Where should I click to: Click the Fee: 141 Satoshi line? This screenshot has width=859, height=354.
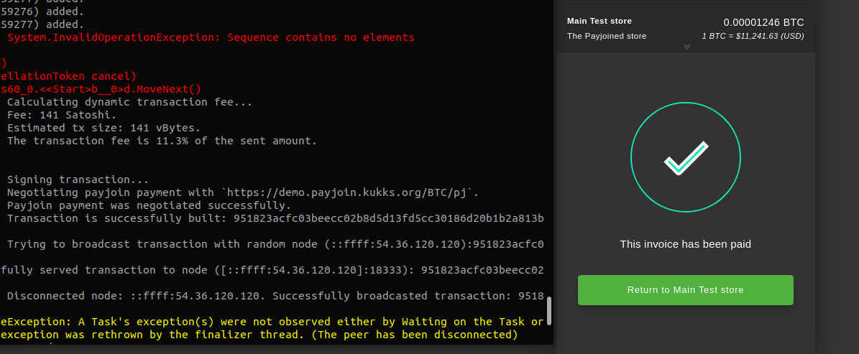tap(62, 115)
